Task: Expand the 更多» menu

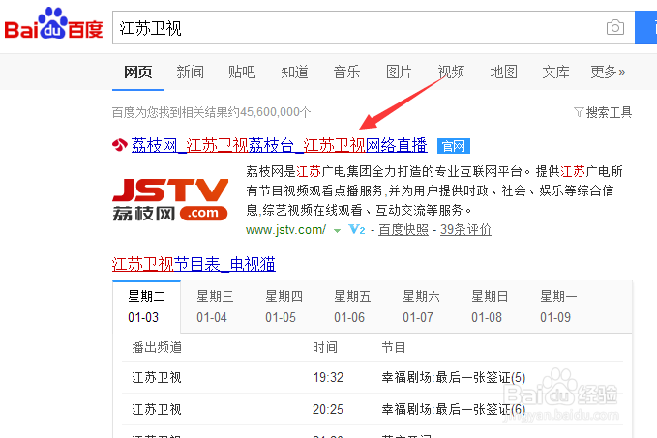Action: click(x=608, y=72)
